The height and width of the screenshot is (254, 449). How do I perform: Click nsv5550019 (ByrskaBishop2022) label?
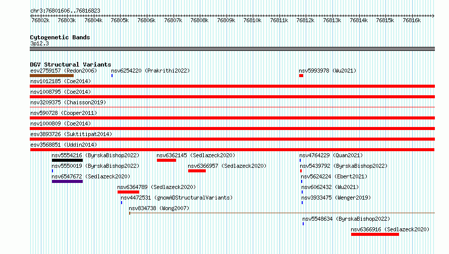95,166
